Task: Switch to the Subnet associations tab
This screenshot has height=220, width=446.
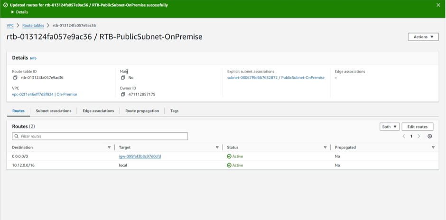Action: coord(54,111)
